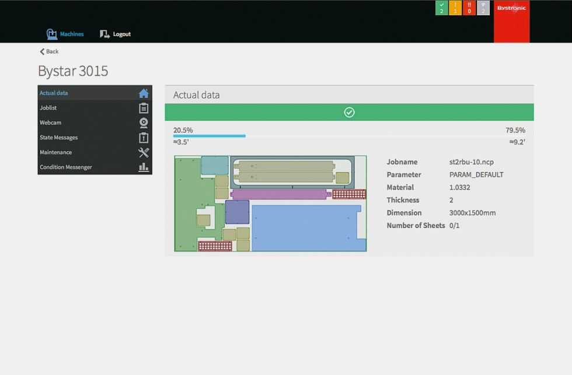
Task: Click the Actual data panel heading
Action: (x=196, y=95)
